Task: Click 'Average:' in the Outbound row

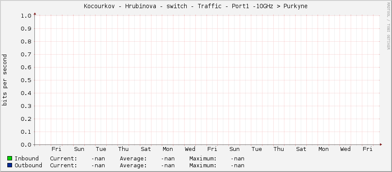Action: coord(133,165)
